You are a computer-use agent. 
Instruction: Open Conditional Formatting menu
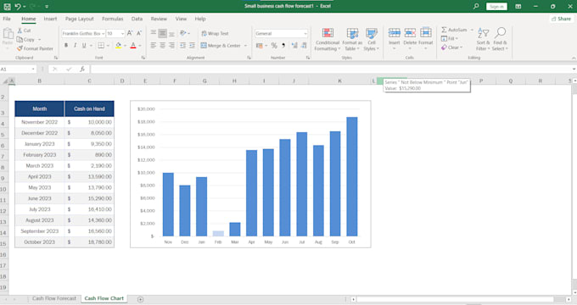coord(328,39)
